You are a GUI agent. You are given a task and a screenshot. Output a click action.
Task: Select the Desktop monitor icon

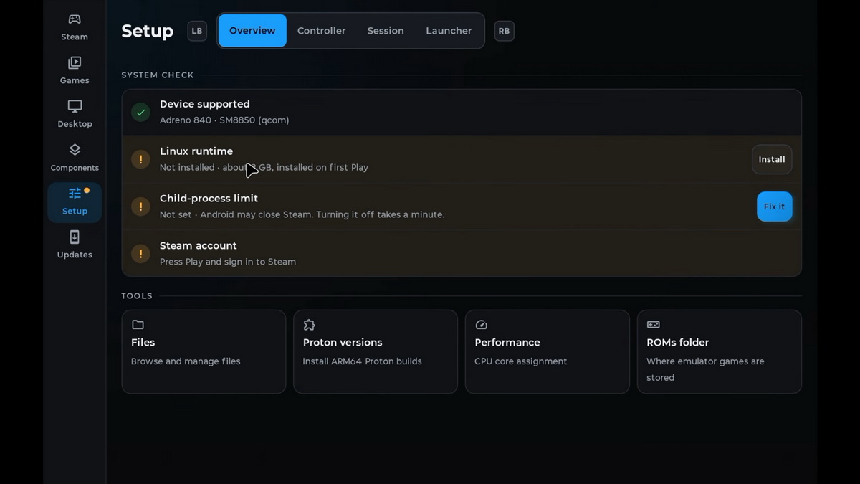(75, 106)
